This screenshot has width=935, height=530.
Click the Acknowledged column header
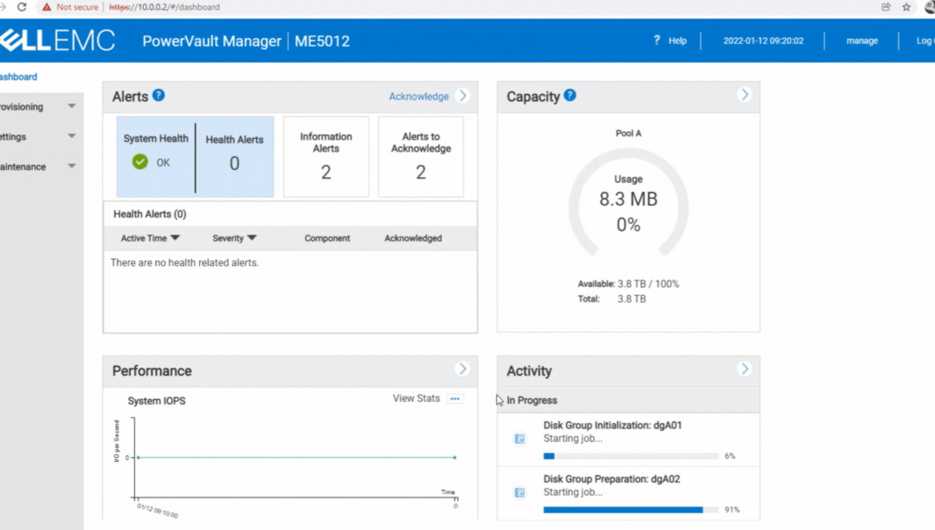click(413, 238)
